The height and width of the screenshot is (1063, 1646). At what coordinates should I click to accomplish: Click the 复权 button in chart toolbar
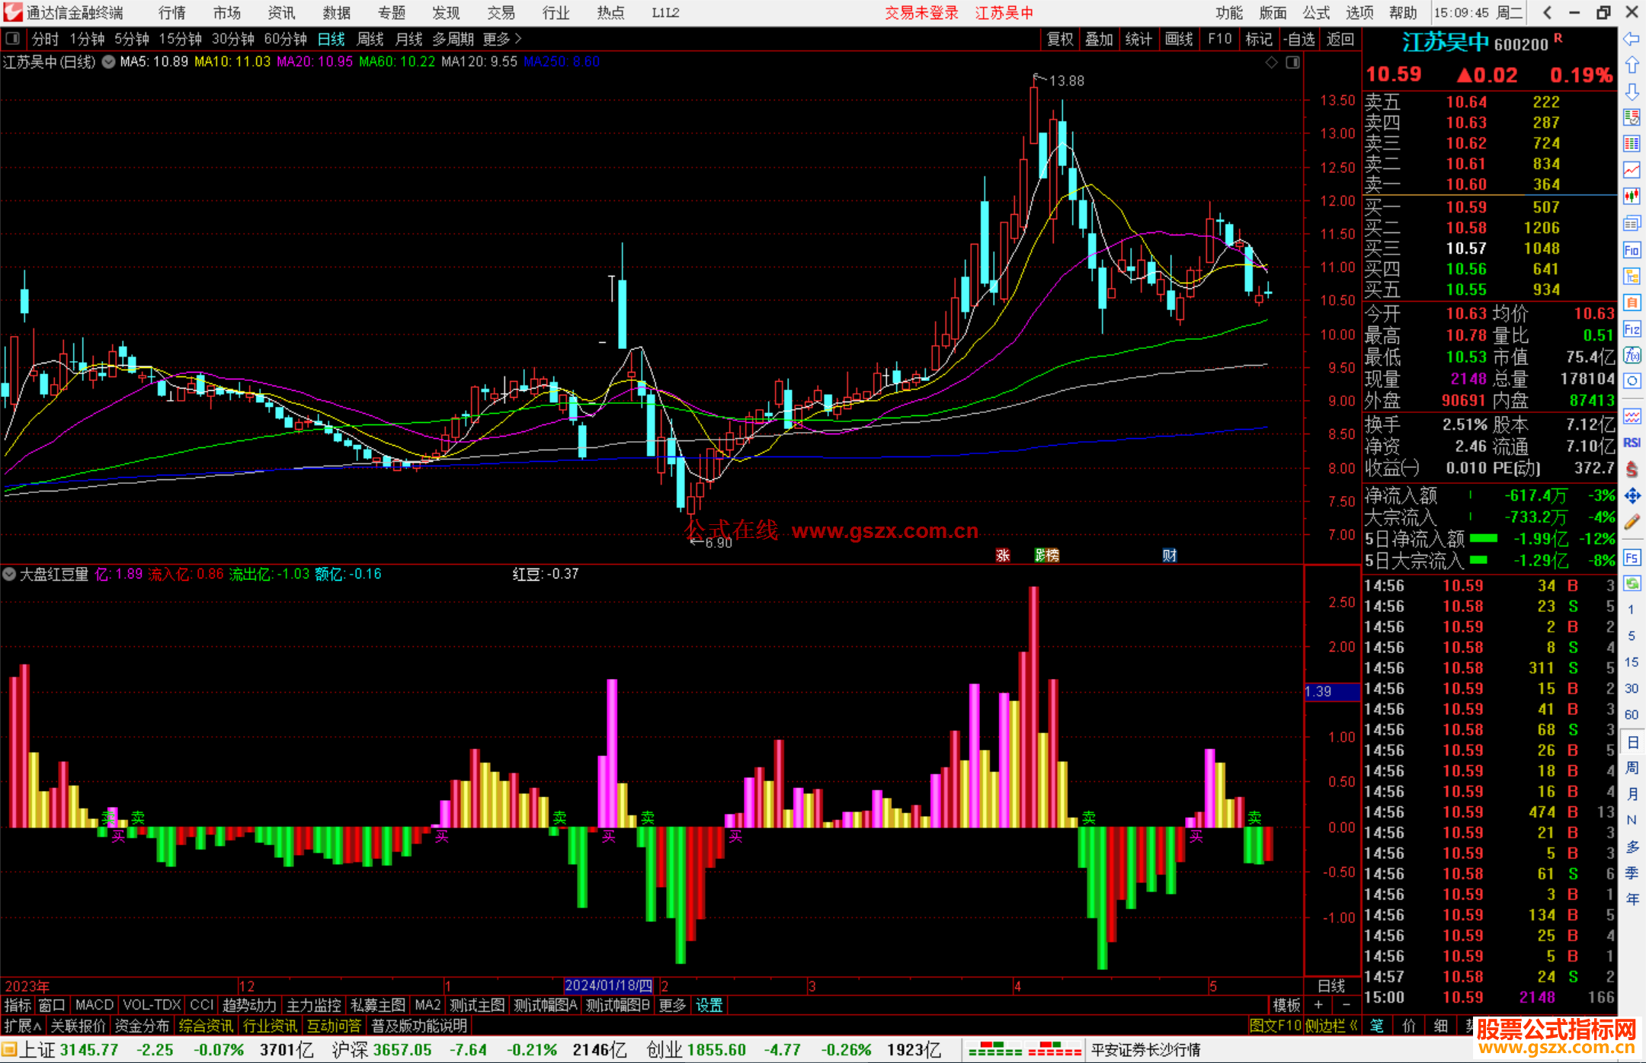(x=1059, y=39)
